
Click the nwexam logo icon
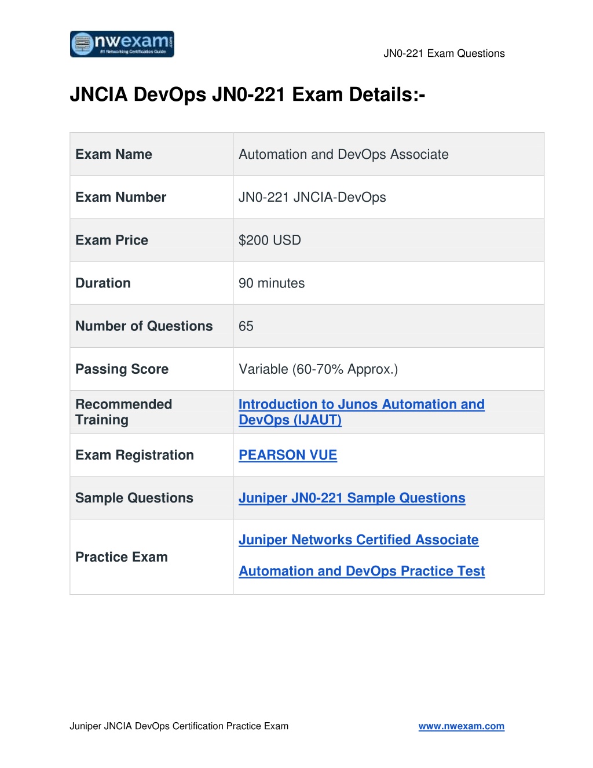click(122, 44)
